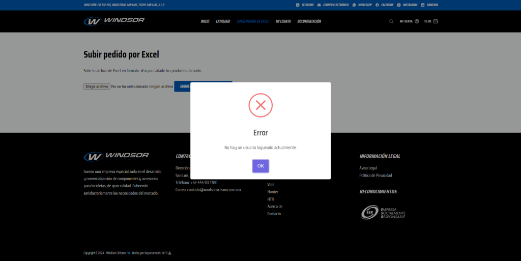This screenshot has height=261, width=521.
Task: Open Mi Cuenta menu item in navigation
Action: (283, 21)
